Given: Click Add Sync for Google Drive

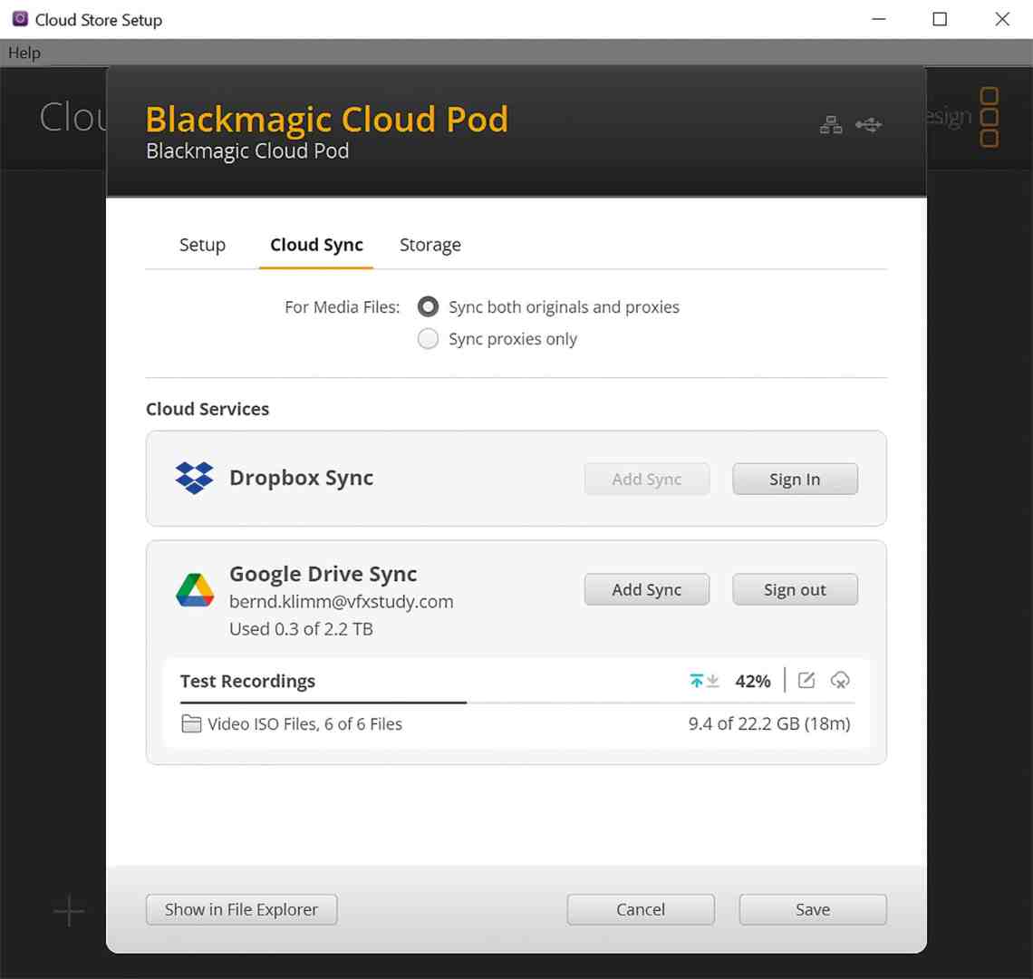Looking at the screenshot, I should (x=646, y=589).
